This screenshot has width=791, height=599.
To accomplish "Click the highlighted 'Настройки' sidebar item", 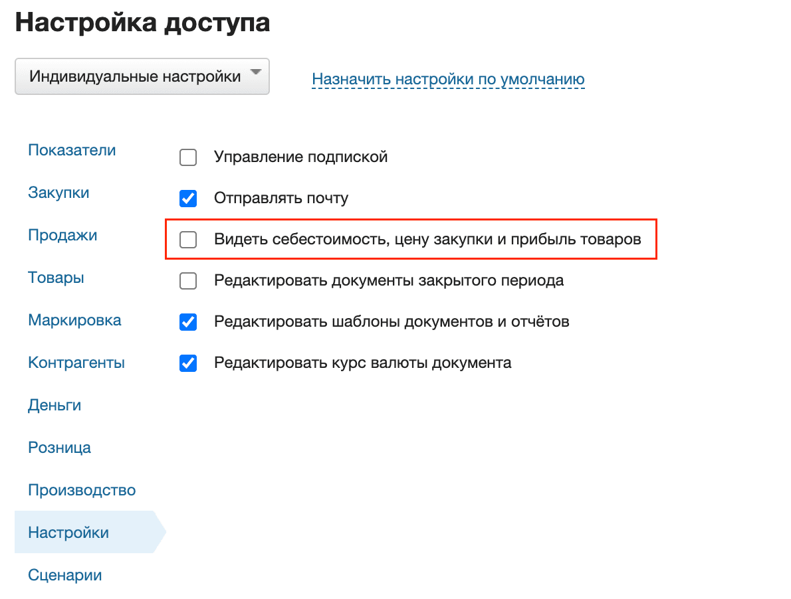I will point(66,533).
